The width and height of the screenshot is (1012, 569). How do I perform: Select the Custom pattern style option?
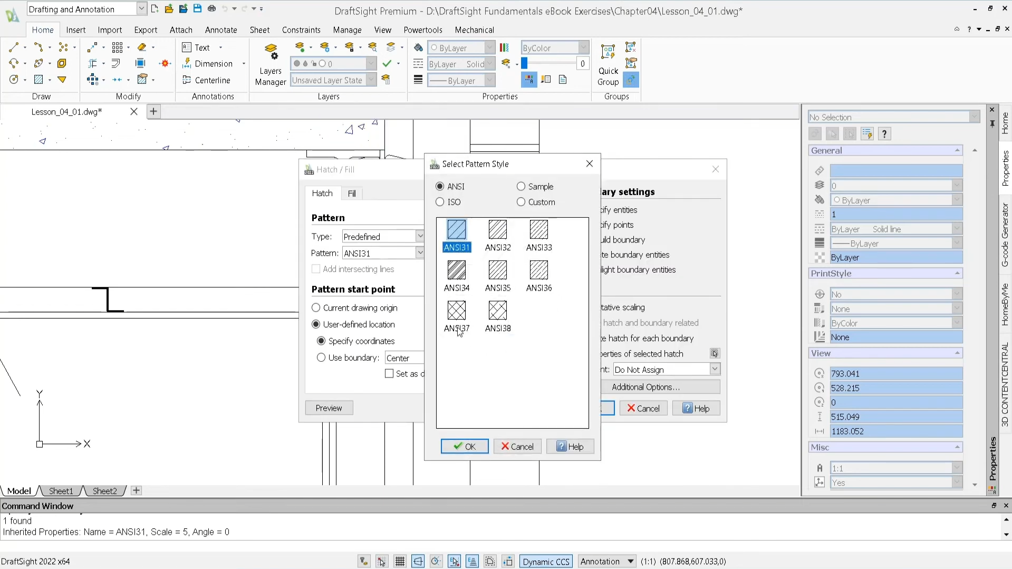(521, 202)
